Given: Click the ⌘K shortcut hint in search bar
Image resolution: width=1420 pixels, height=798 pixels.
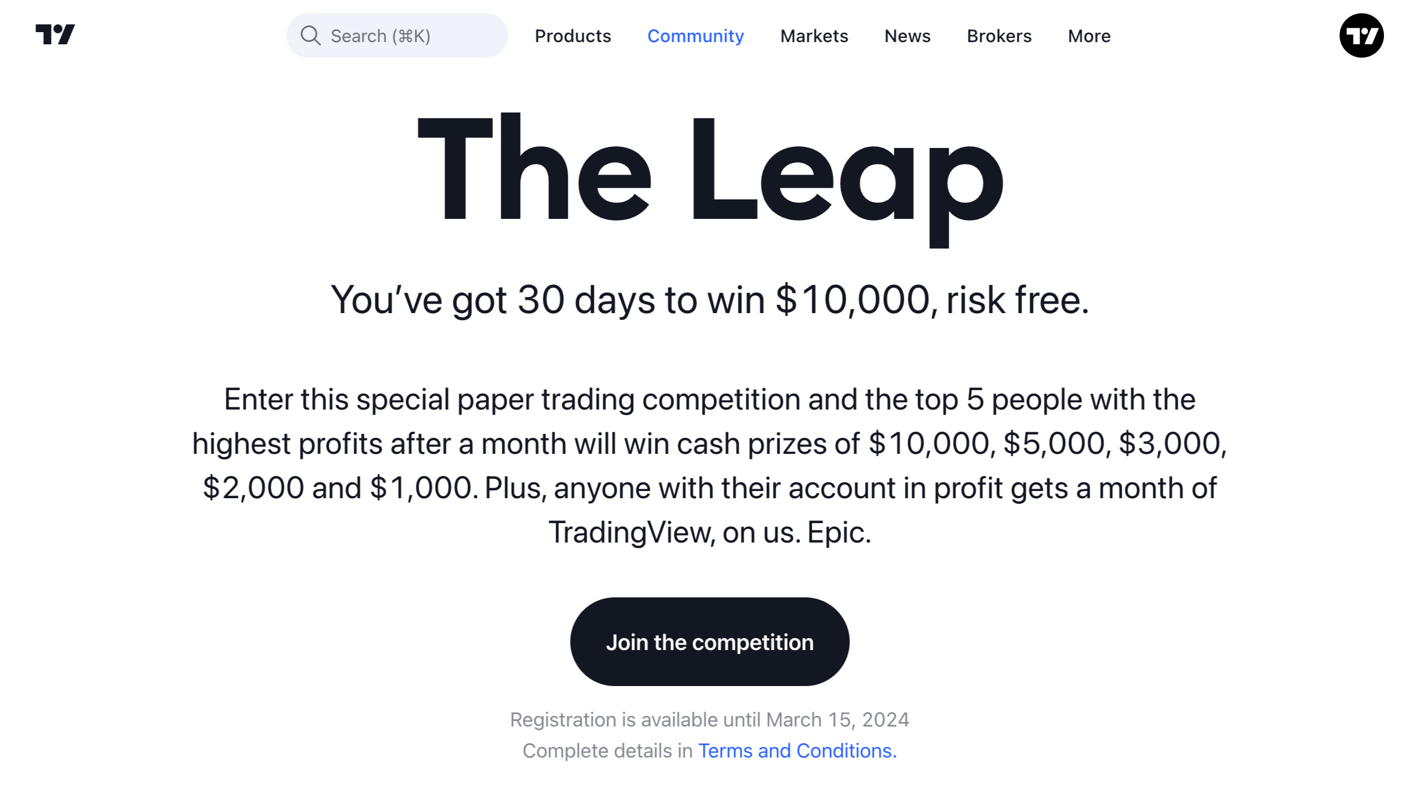Looking at the screenshot, I should [408, 35].
